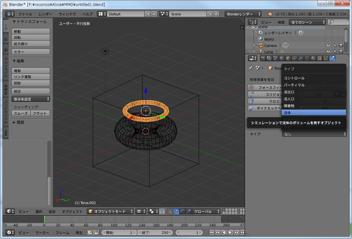This screenshot has width=352, height=239.
Task: Open the World properties globe tab
Action: point(282,58)
